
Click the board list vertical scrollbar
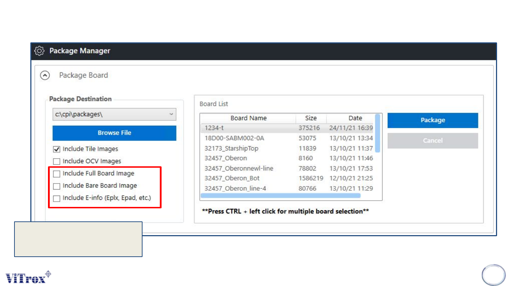pyautogui.click(x=377, y=133)
